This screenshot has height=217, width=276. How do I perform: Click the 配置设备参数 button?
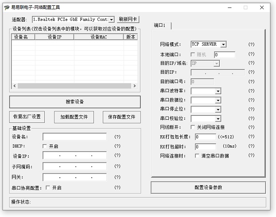(208, 187)
